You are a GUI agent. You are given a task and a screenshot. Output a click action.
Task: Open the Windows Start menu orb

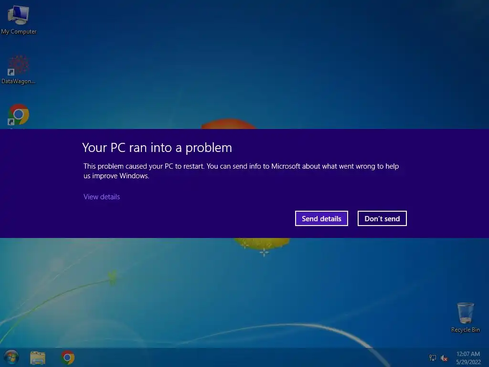tap(11, 357)
